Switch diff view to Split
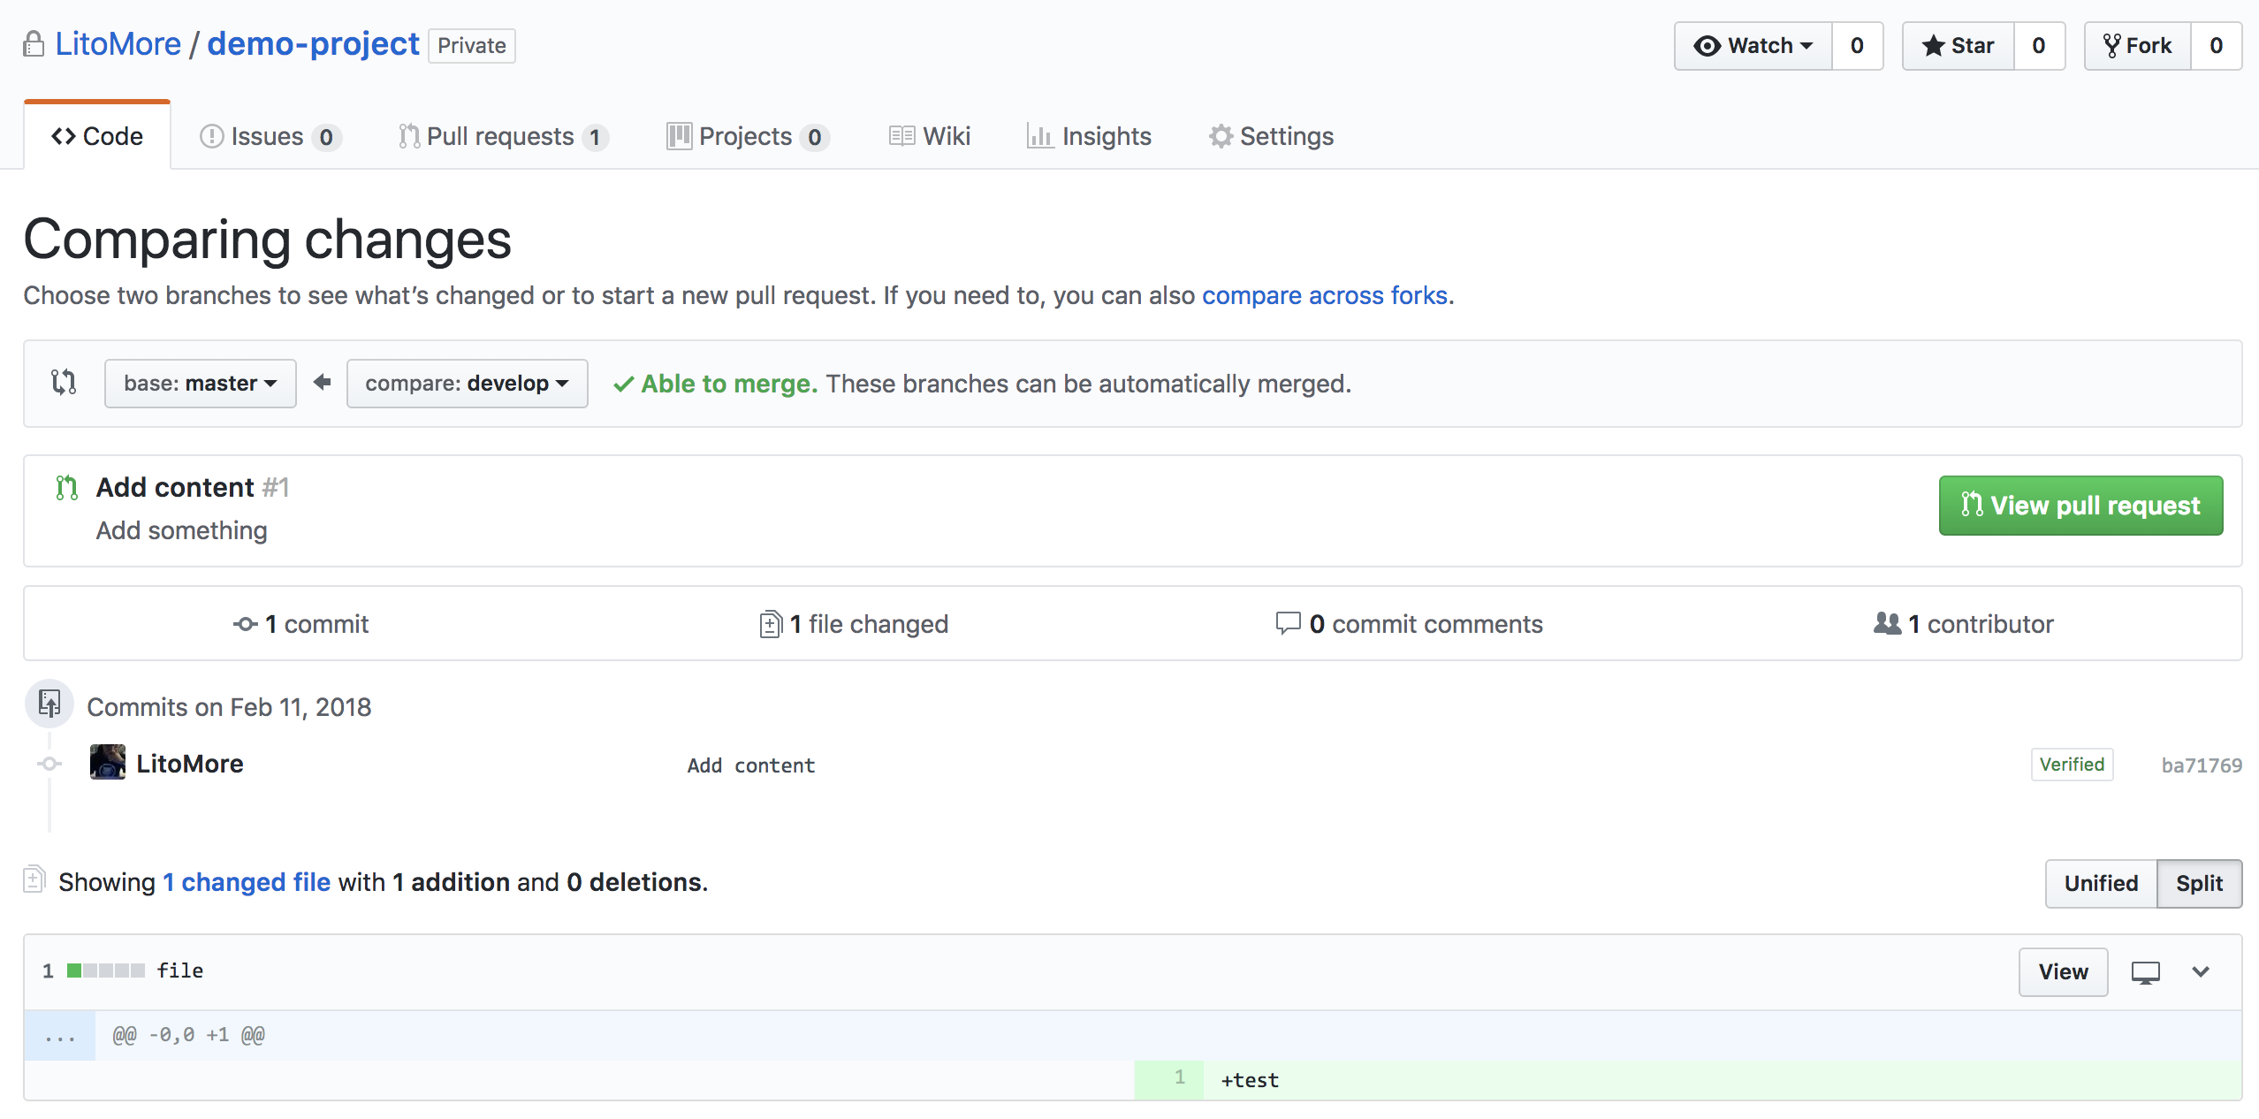Image resolution: width=2259 pixels, height=1119 pixels. 2198,883
